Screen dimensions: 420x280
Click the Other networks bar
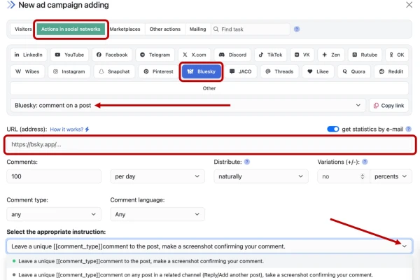point(209,88)
